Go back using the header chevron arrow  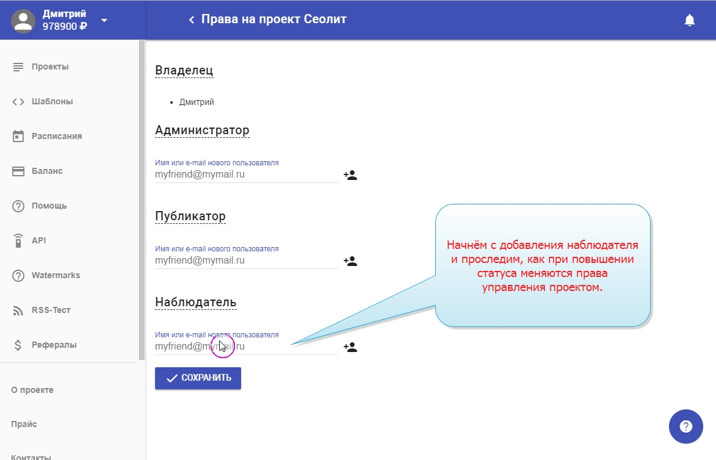[x=191, y=20]
